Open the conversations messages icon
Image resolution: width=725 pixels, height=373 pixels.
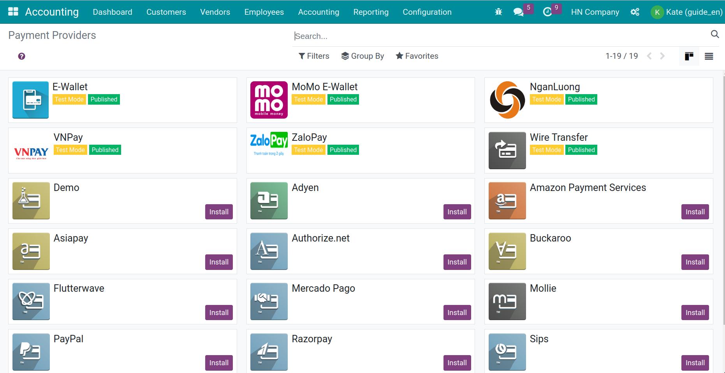tap(518, 12)
